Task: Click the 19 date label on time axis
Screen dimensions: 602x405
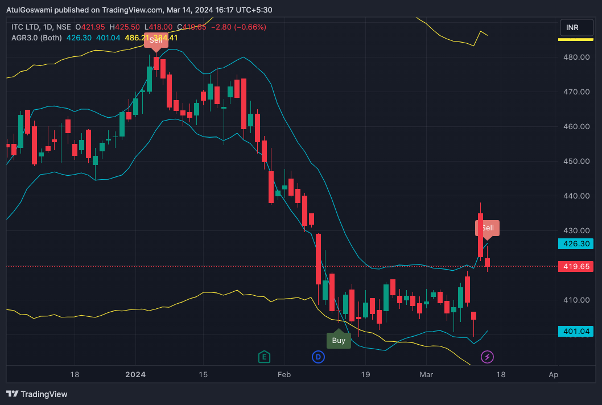Action: 365,375
